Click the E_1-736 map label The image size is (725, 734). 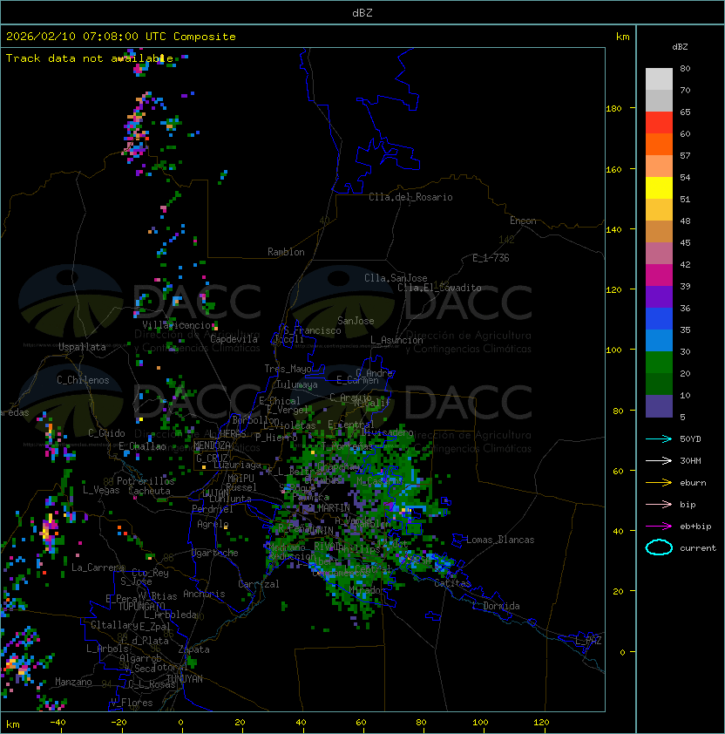point(491,258)
